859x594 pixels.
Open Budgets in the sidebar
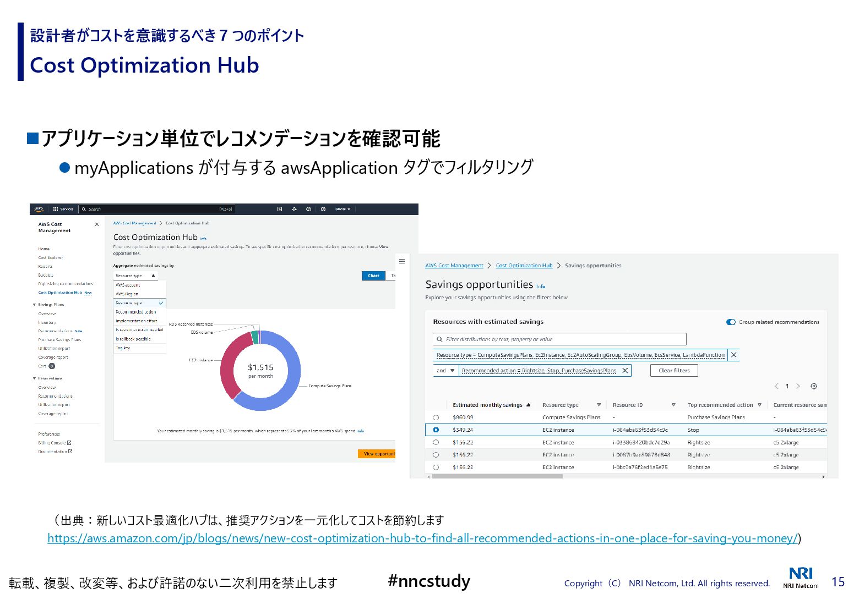(46, 275)
